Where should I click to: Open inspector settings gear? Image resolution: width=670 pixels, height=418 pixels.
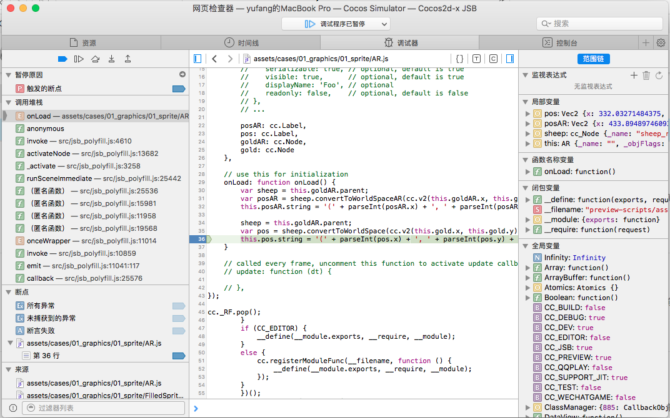click(661, 42)
